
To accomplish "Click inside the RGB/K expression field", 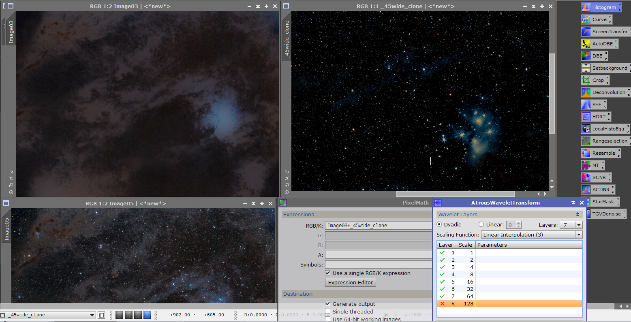I will point(379,226).
